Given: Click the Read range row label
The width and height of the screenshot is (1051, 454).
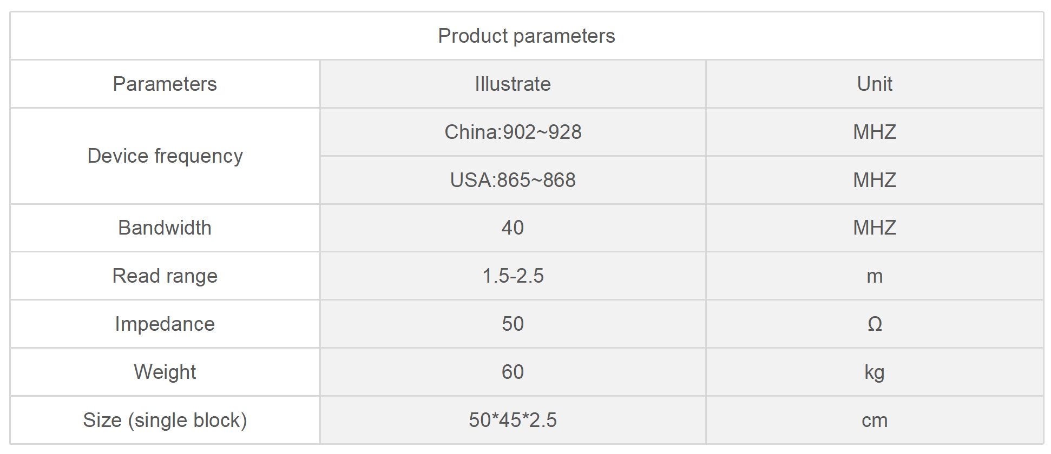Looking at the screenshot, I should 165,276.
